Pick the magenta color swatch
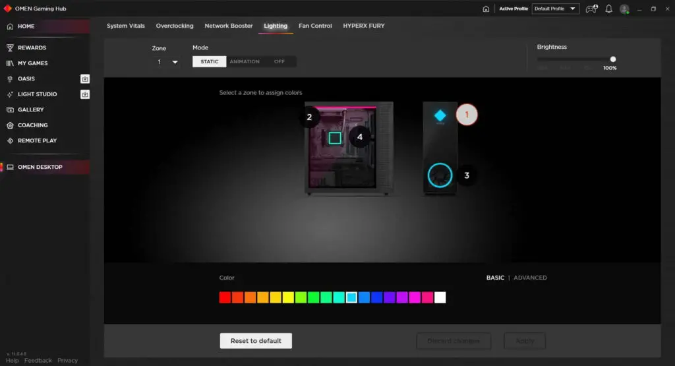 (x=415, y=297)
